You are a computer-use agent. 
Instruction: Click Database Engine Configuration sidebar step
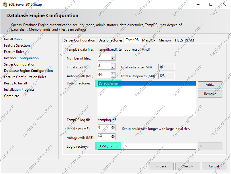[x=28, y=71]
